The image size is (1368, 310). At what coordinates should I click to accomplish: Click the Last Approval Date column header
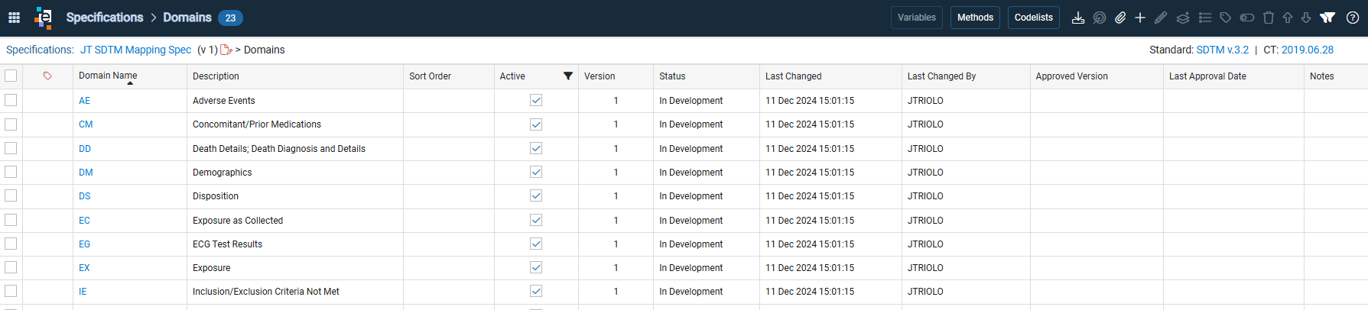pyautogui.click(x=1207, y=76)
